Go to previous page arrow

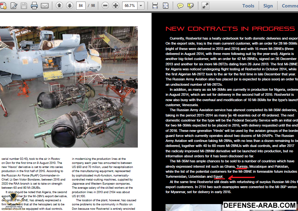click(x=59, y=6)
